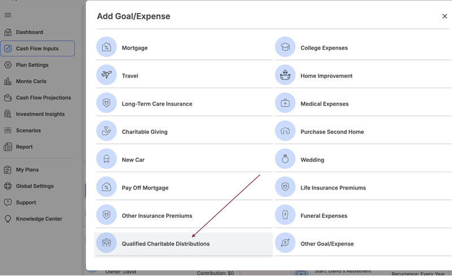This screenshot has width=452, height=276.
Task: Select Life Insurance Premiums label
Action: coord(333,188)
